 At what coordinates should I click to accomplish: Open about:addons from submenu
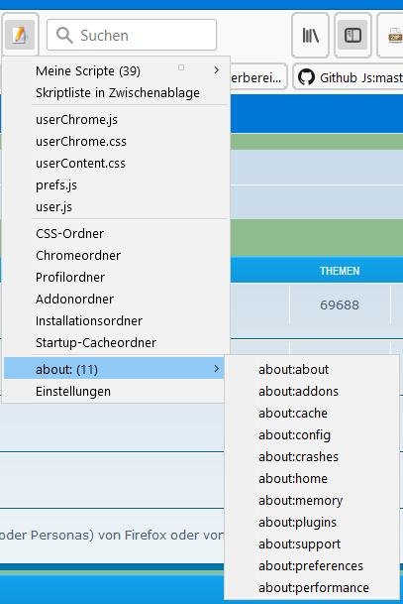(298, 392)
